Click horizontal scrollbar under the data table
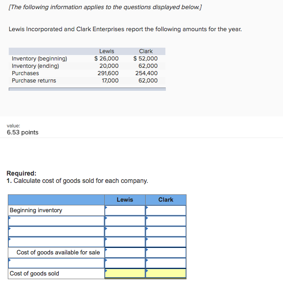This screenshot has height=303, width=283. point(87,89)
